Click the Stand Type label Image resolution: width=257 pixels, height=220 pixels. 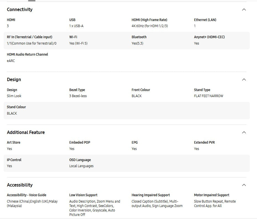(x=202, y=90)
